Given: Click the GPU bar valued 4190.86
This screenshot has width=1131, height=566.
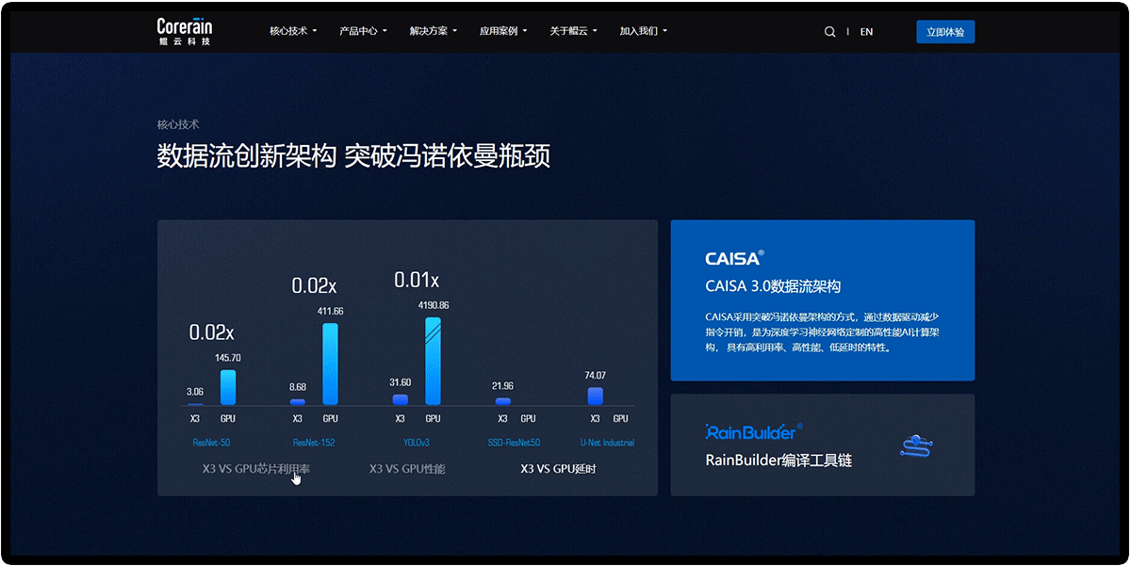Looking at the screenshot, I should [433, 362].
